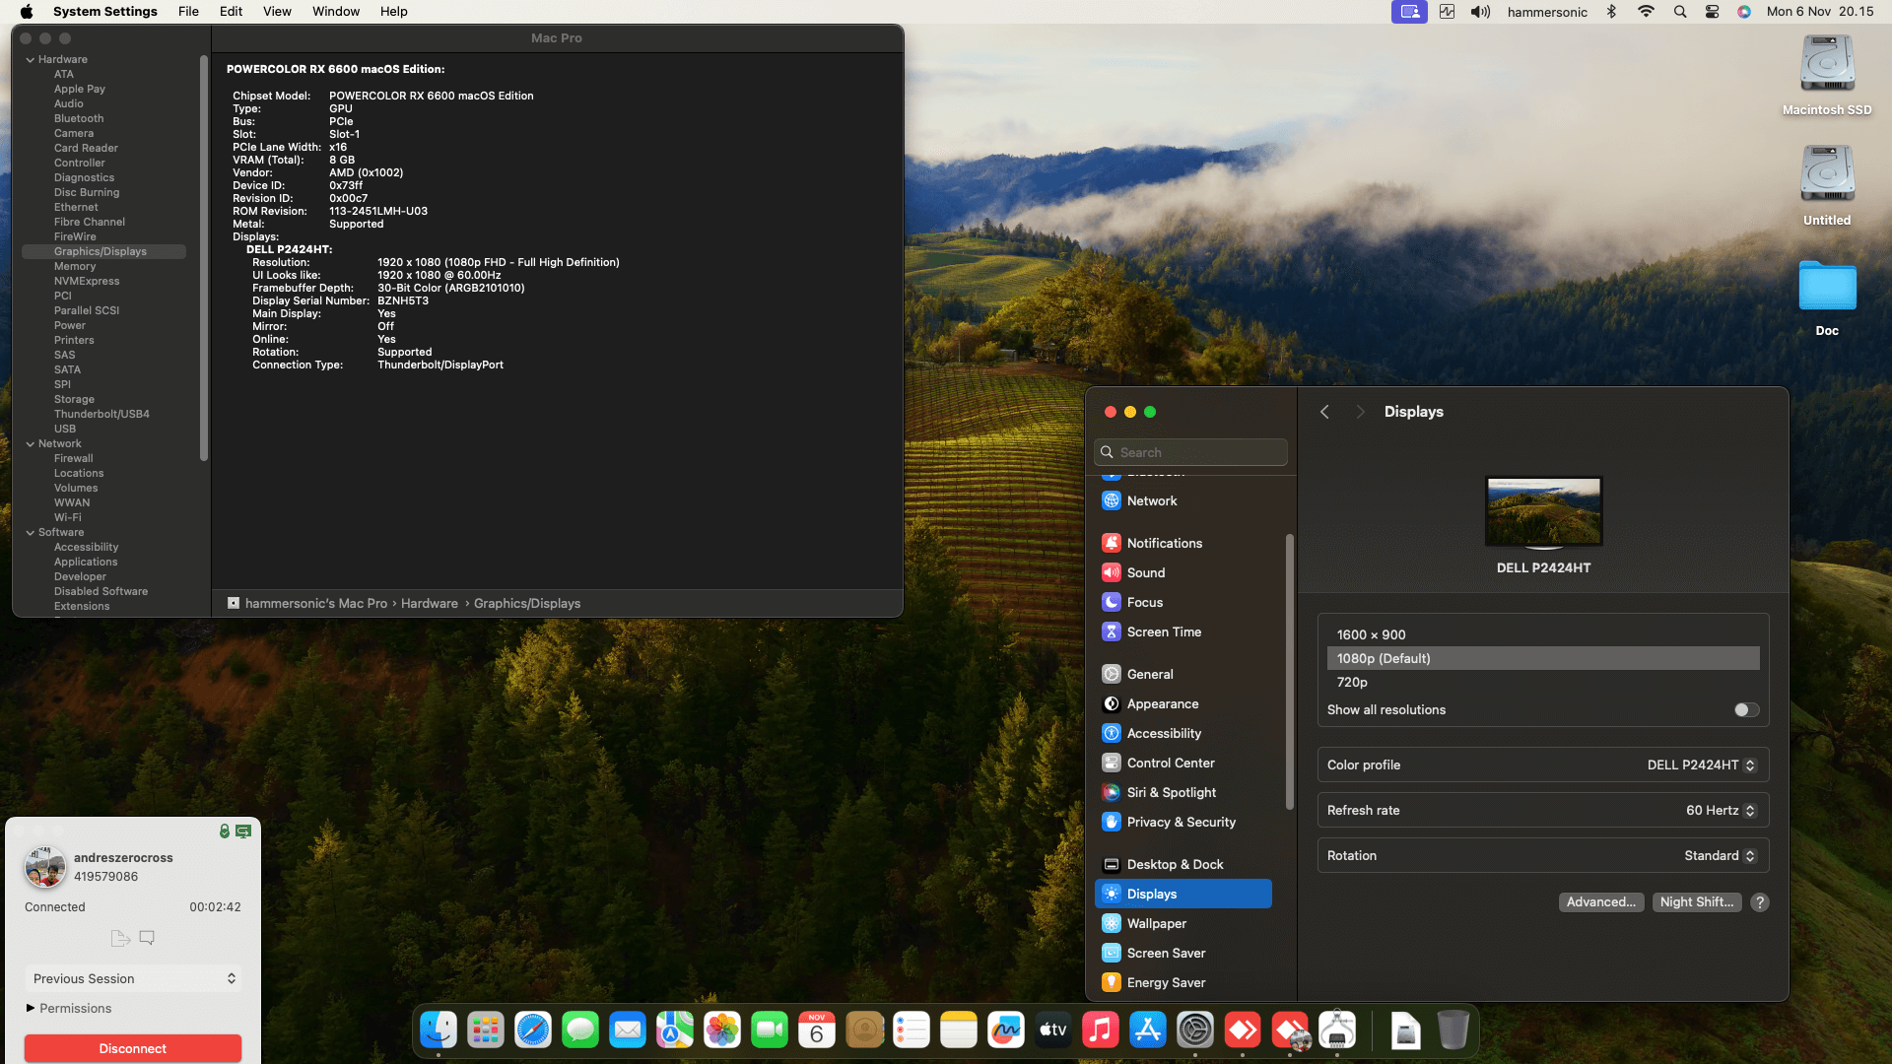The image size is (1892, 1064).
Task: Click the green screen-share icon in AnyDesk panel
Action: [x=243, y=831]
